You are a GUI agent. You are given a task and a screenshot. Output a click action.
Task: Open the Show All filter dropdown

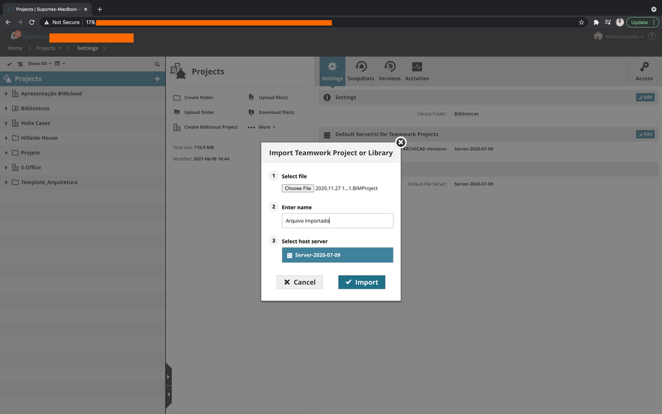(39, 64)
